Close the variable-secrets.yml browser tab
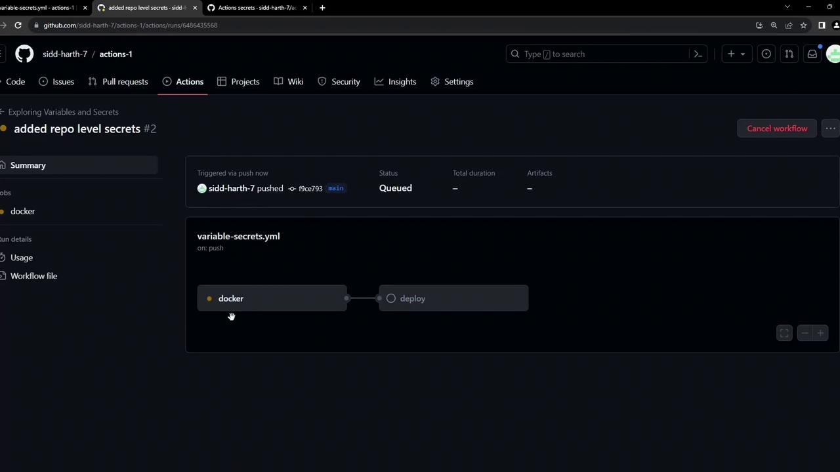840x472 pixels. (x=85, y=8)
